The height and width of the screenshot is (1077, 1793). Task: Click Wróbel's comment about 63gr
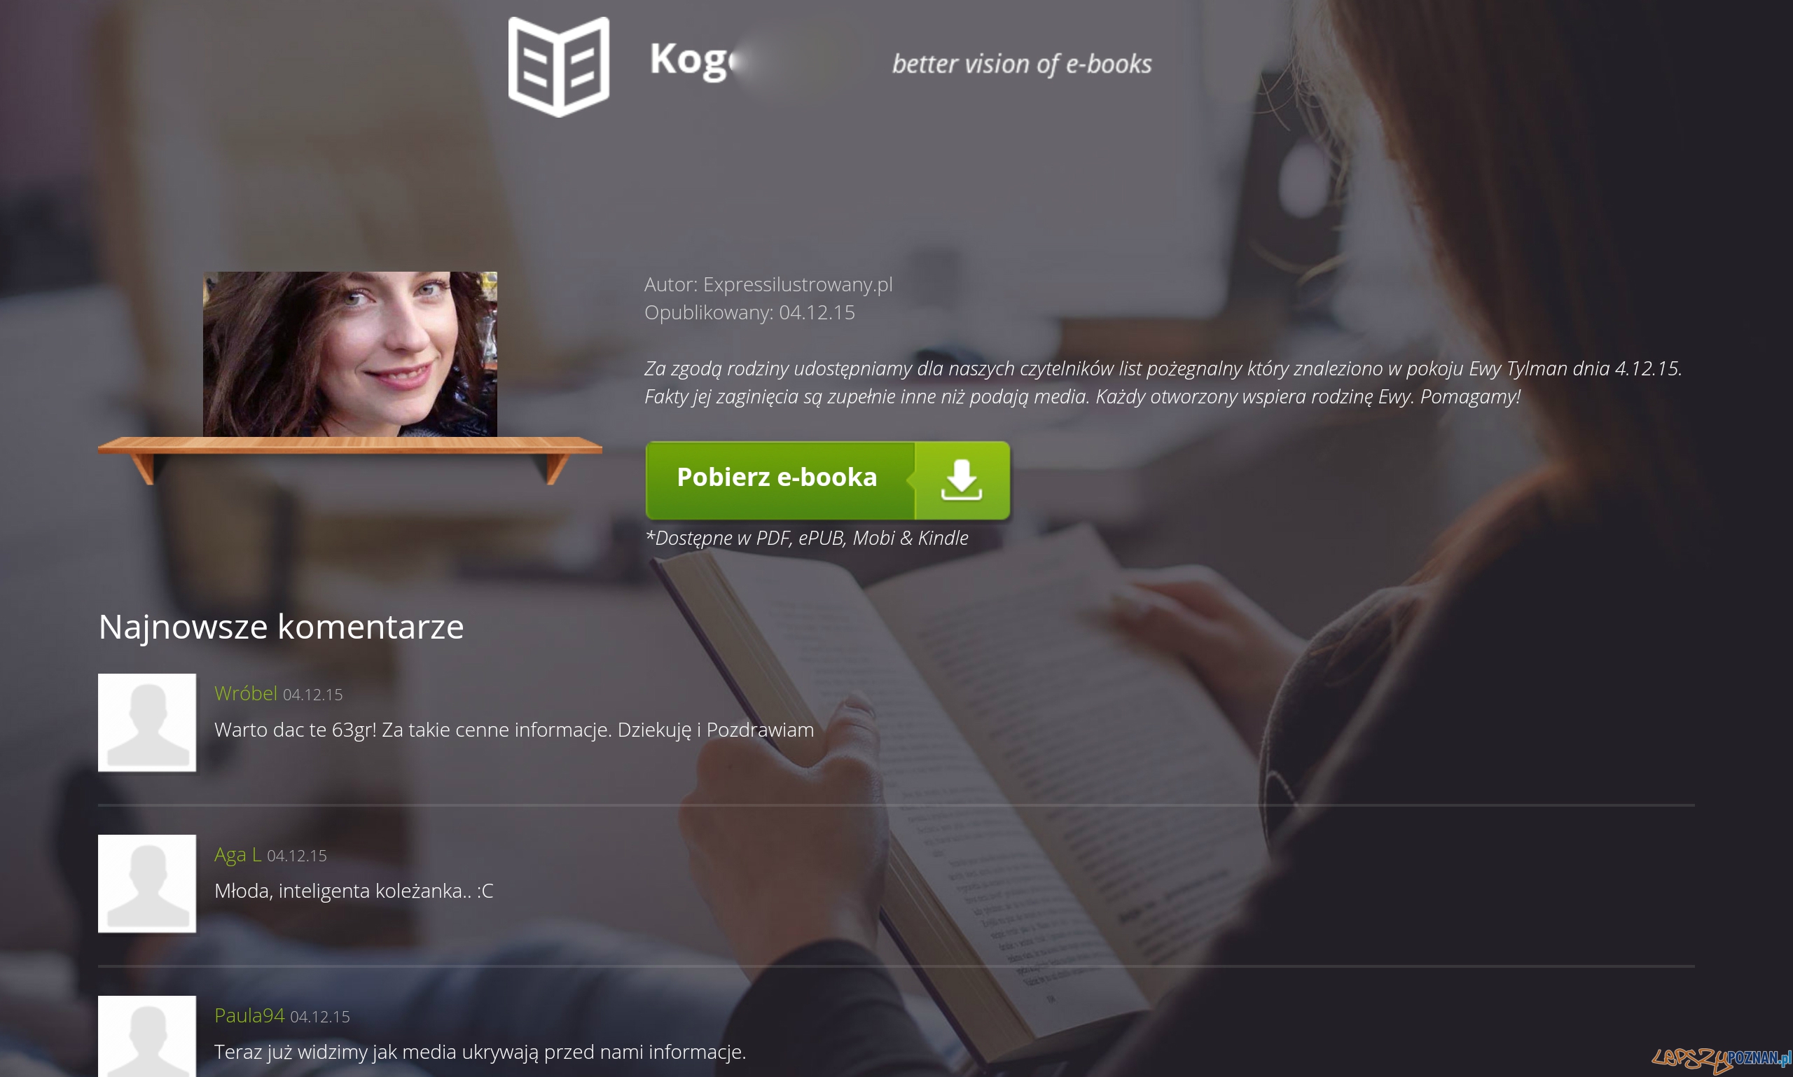click(x=514, y=730)
